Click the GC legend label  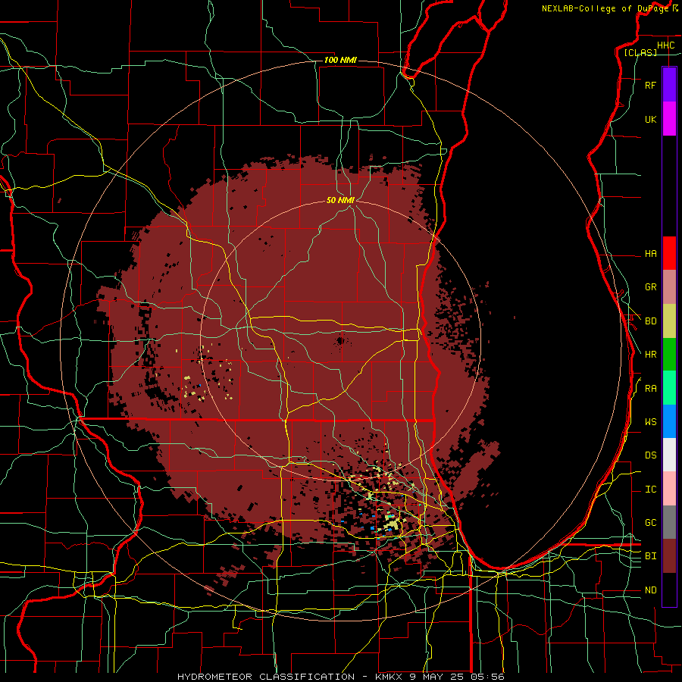650,523
